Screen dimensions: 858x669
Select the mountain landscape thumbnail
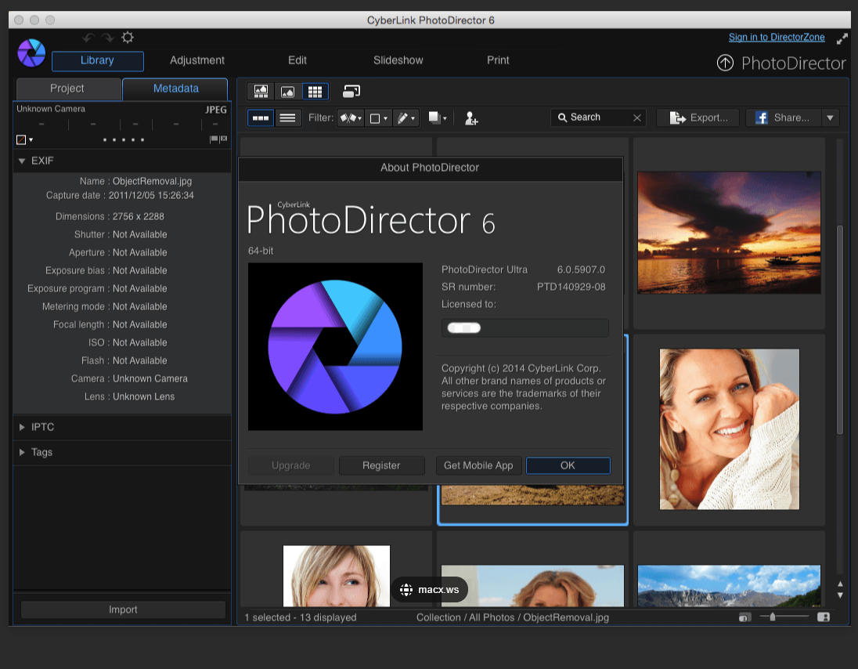pos(729,586)
